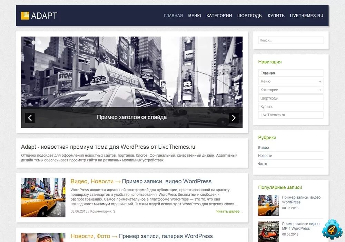The width and height of the screenshot is (345, 242).
Task: Click the yellow ADAPT logo icon
Action: point(25,16)
